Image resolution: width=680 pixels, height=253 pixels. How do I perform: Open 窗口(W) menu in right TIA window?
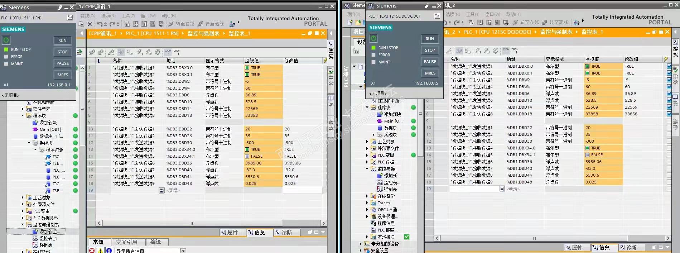[493, 14]
